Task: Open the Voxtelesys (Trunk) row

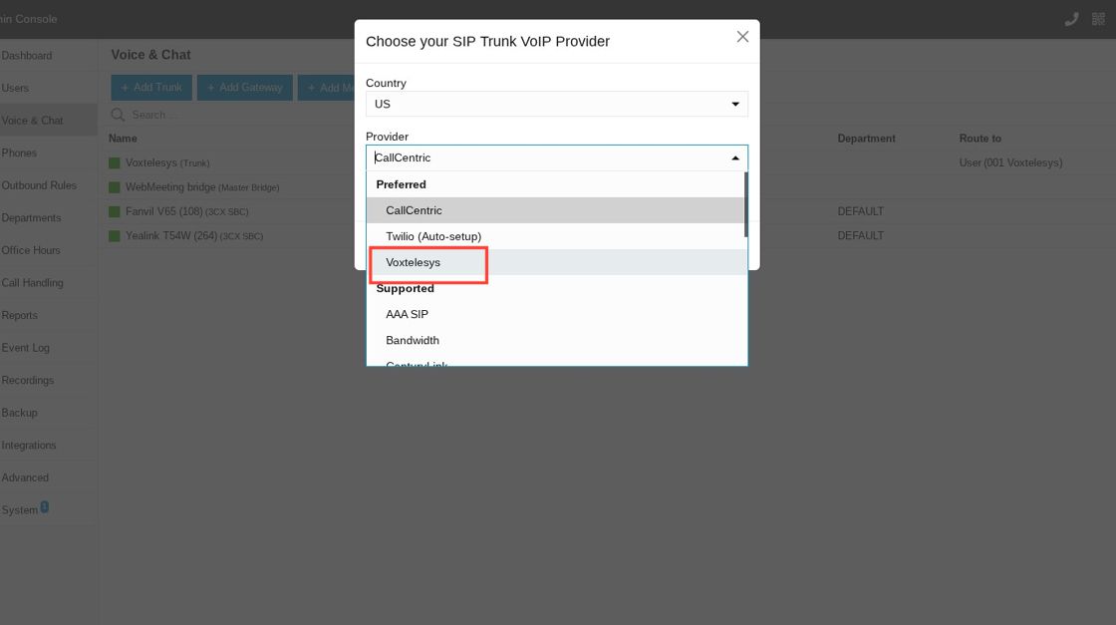Action: pos(167,163)
